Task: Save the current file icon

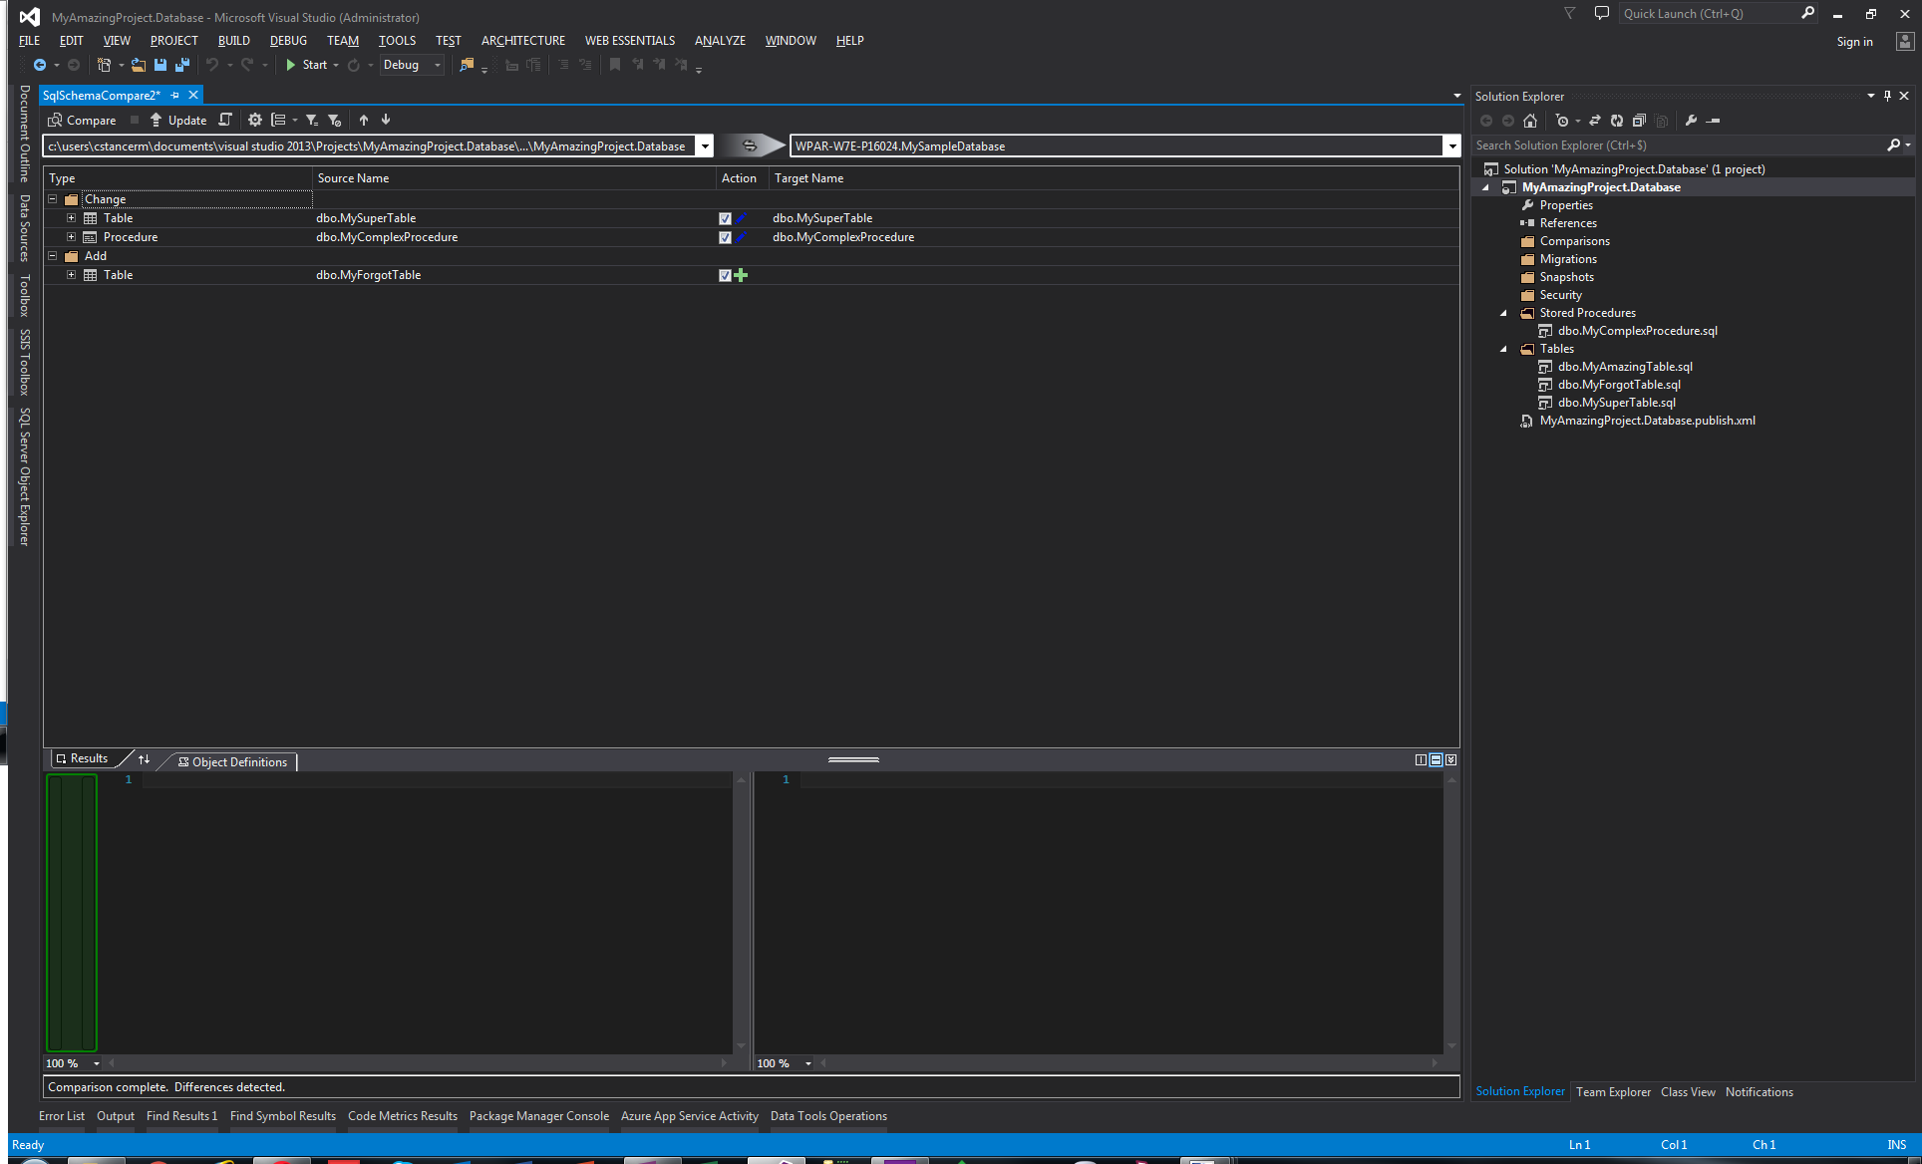Action: (x=160, y=65)
